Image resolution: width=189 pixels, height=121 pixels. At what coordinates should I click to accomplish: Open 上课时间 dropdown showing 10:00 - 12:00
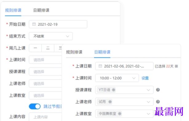(x=117, y=78)
